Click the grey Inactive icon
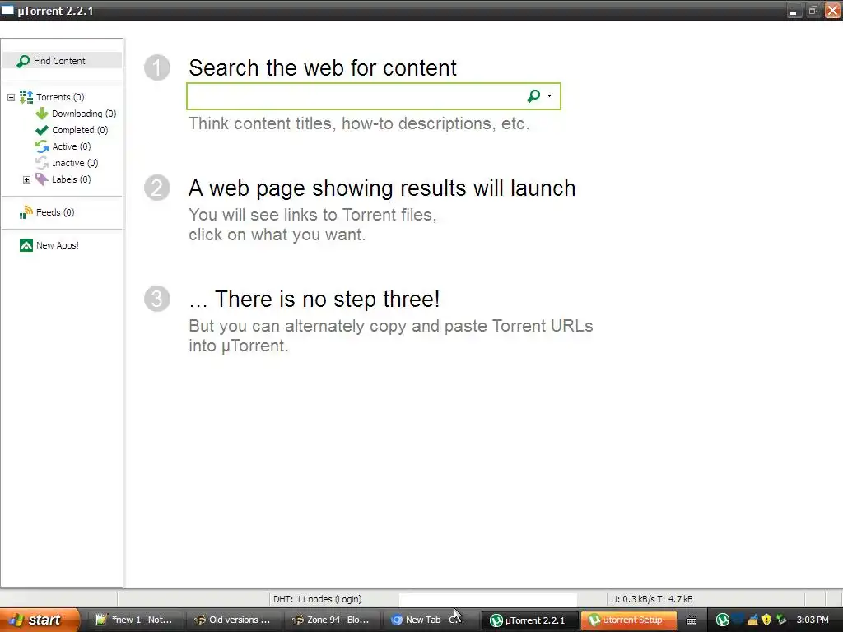 tap(42, 163)
